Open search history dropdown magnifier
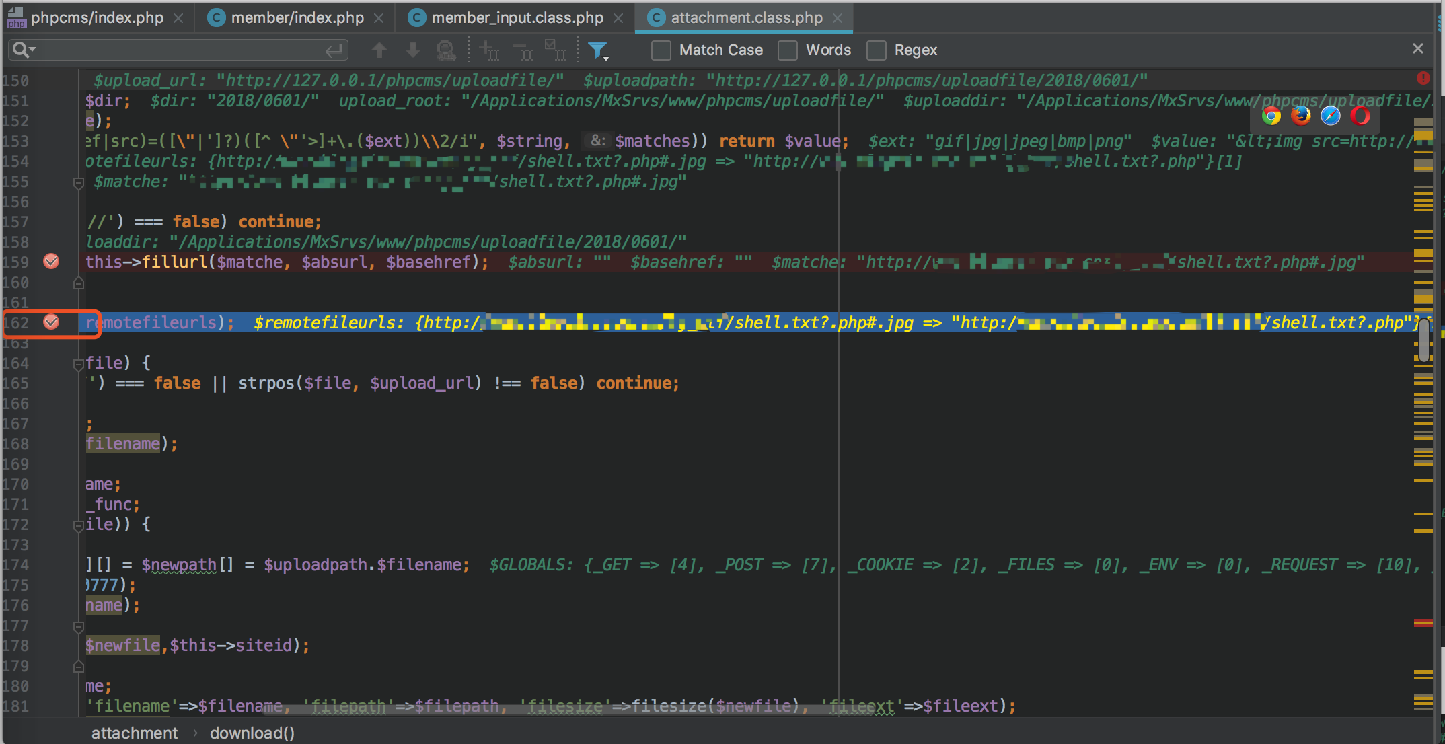1445x744 pixels. 24,50
